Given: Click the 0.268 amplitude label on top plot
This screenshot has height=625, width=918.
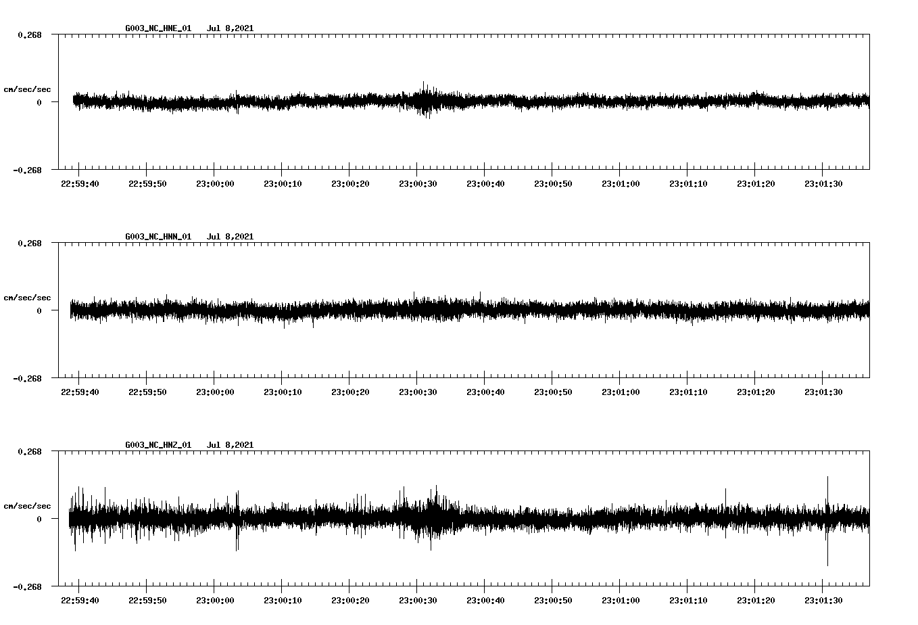Looking at the screenshot, I should [x=30, y=33].
